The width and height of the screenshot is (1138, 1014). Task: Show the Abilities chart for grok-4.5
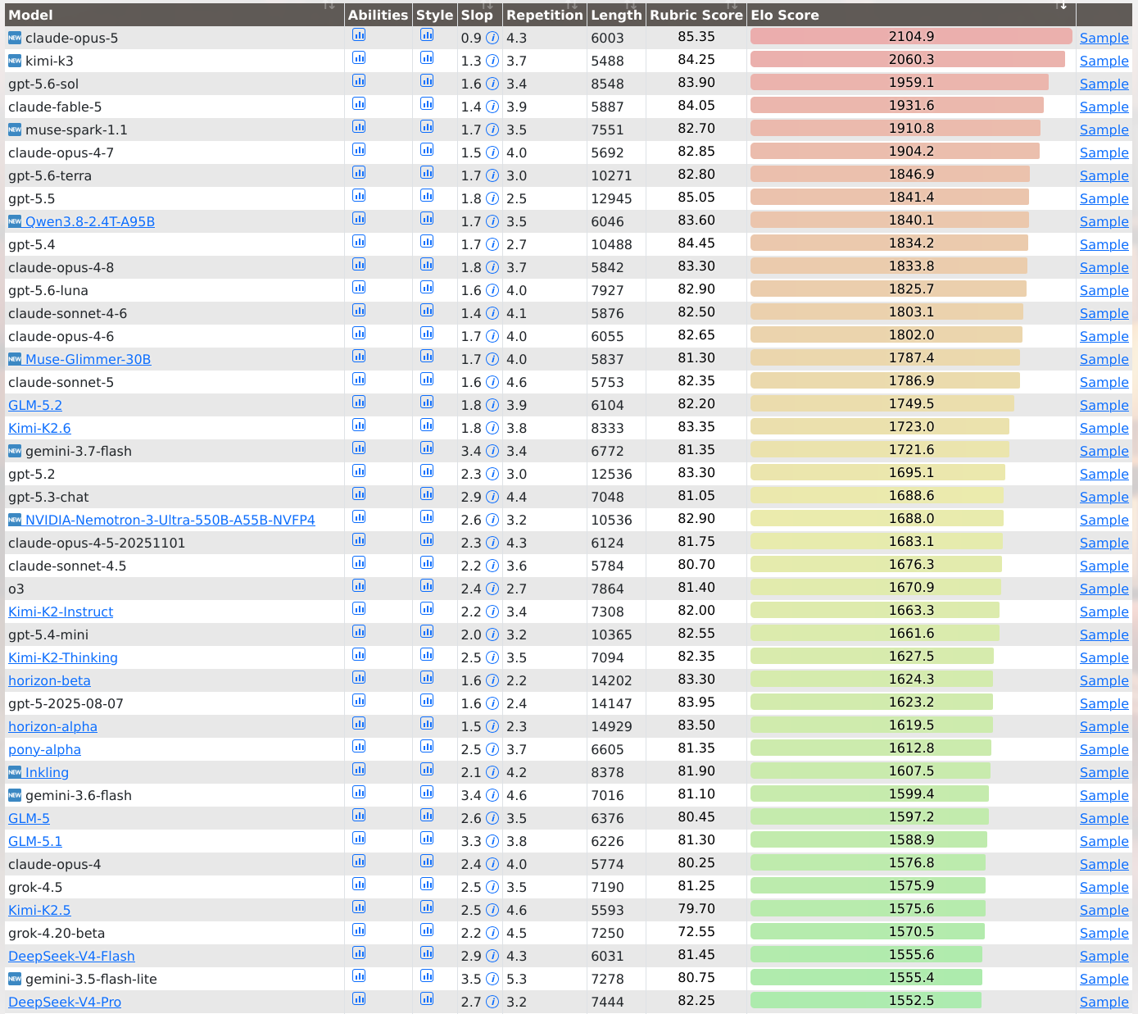[359, 884]
